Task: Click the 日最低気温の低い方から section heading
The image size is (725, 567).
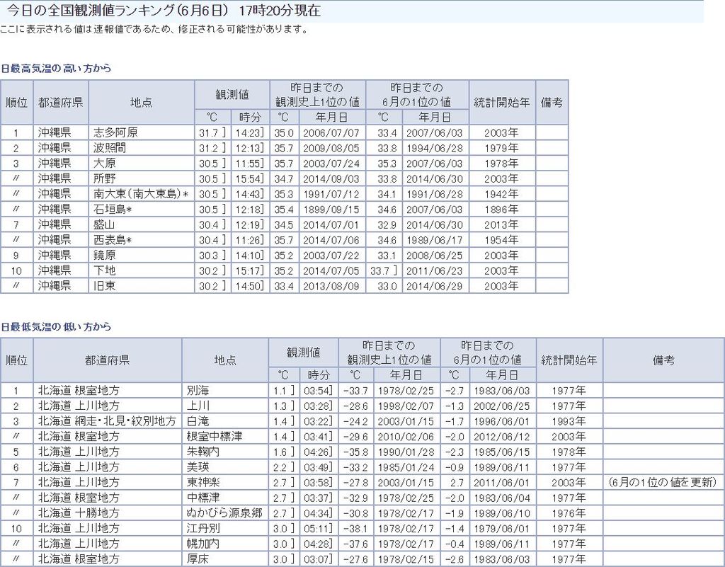Action: pos(56,327)
